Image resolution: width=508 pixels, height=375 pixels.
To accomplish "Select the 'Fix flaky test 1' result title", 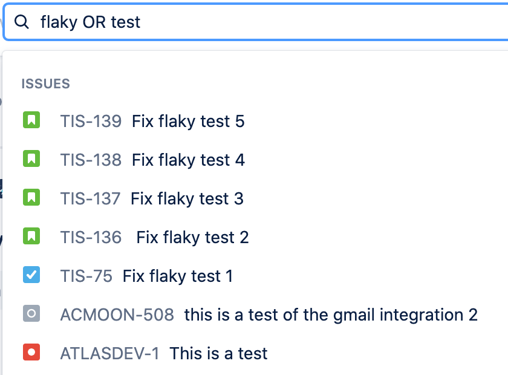I will coord(178,276).
